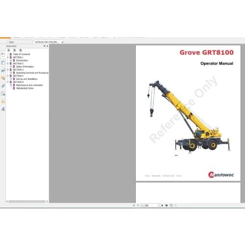
Task: Collapse the SECTION 4 bookmark node
Action: [x=8, y=76]
